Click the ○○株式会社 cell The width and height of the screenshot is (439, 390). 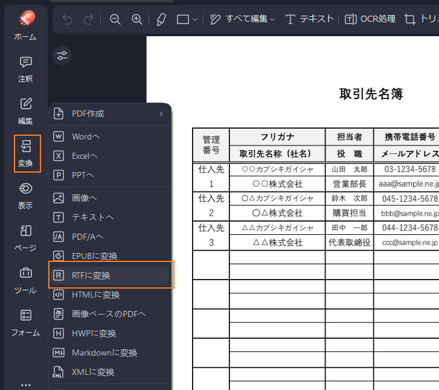277,184
